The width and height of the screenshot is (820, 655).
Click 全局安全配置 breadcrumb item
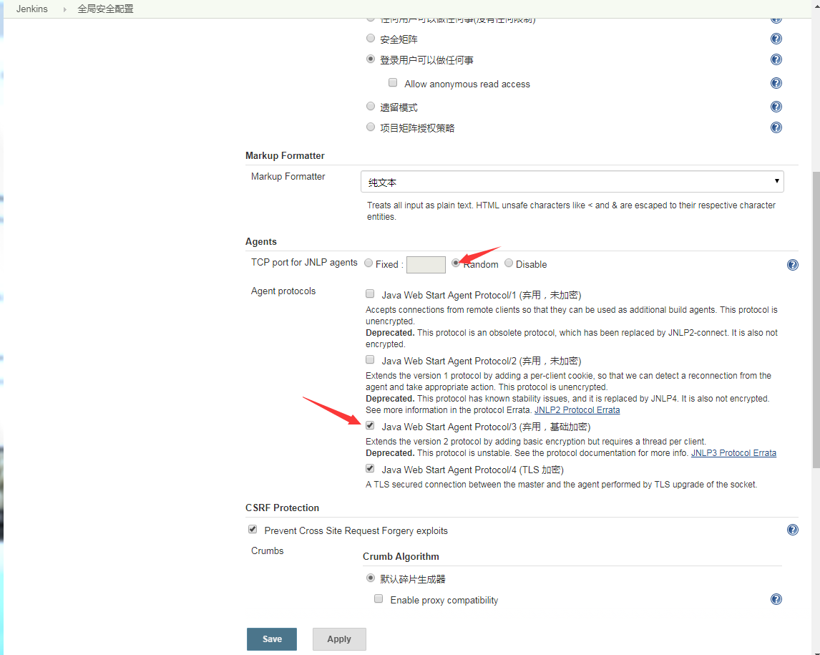105,9
